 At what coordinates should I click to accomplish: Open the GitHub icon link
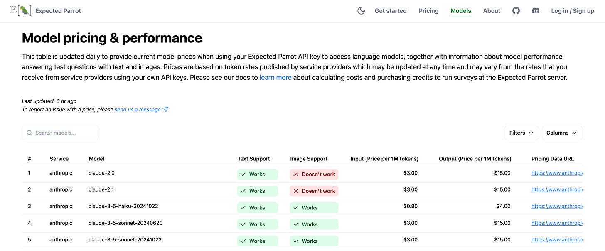516,11
